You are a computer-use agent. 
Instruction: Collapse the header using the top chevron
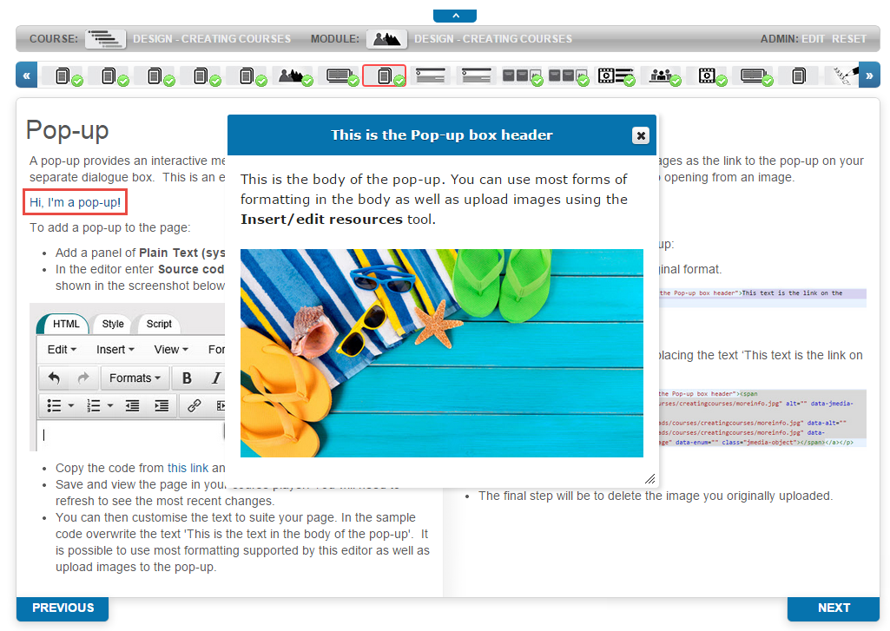click(x=454, y=15)
